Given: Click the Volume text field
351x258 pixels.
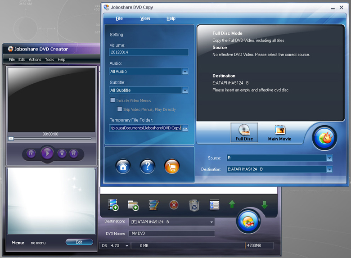Looking at the screenshot, I should 149,52.
